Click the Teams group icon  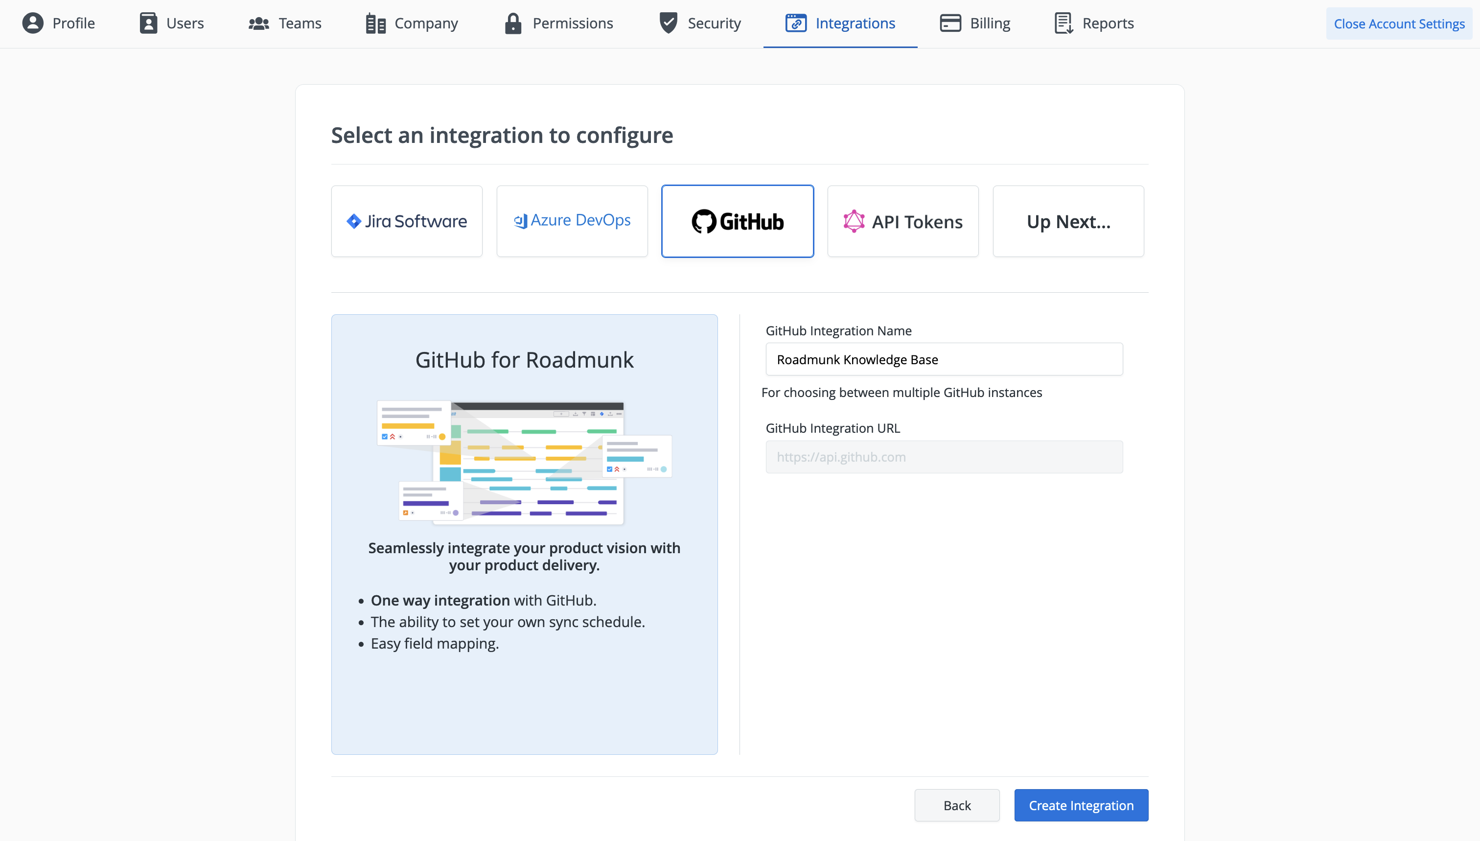click(259, 23)
